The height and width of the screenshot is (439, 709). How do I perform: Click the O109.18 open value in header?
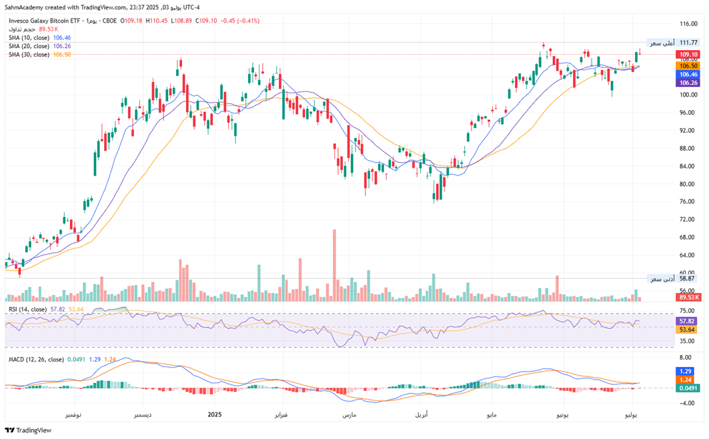coord(131,21)
